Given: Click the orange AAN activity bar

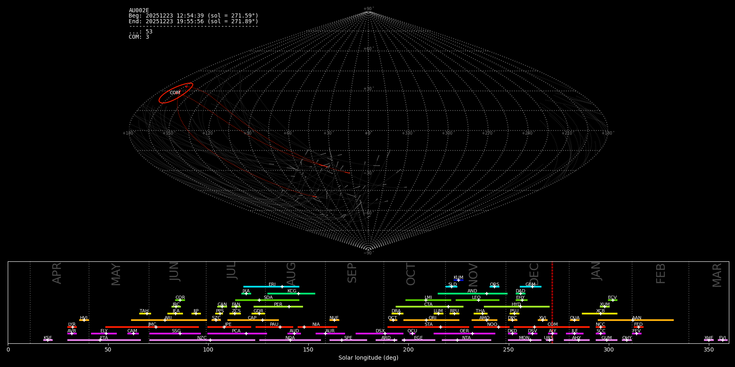Looking at the screenshot, I should [636, 320].
